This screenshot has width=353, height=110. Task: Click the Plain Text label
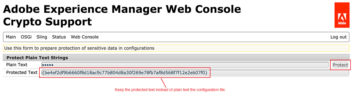(x=17, y=65)
